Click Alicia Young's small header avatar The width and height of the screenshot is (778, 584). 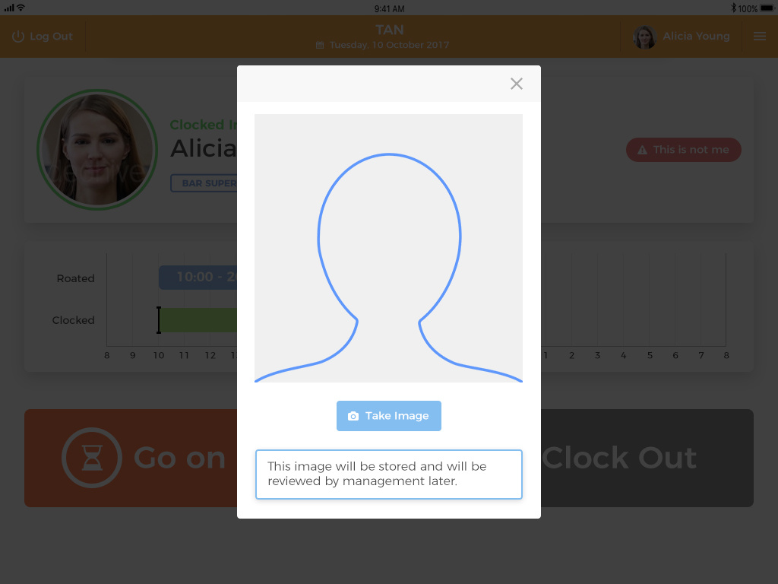[x=644, y=36]
